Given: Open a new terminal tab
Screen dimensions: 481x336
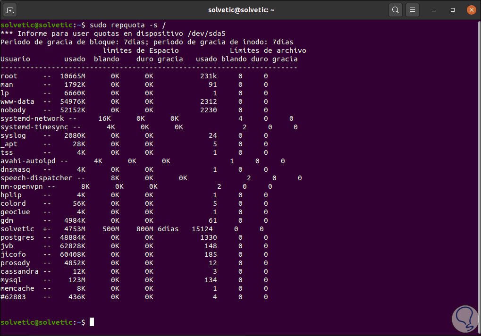Looking at the screenshot, I should click(10, 10).
